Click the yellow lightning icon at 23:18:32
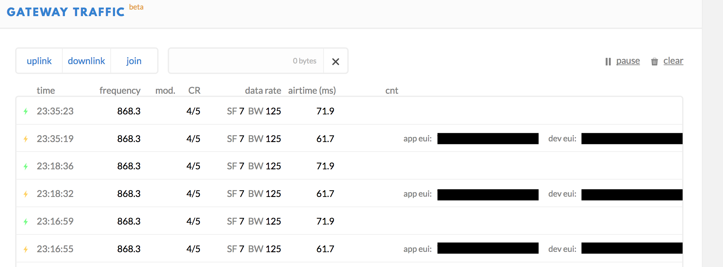This screenshot has width=723, height=267. [26, 194]
